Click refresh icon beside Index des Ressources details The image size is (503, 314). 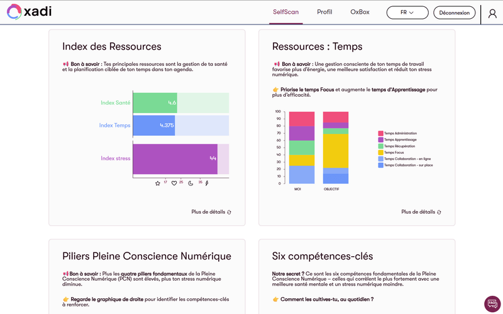(x=229, y=212)
